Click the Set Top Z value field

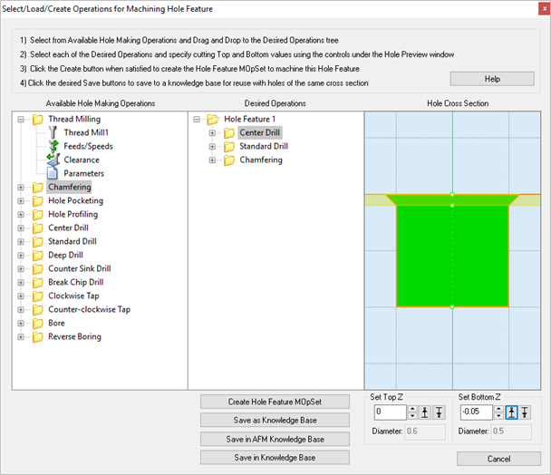[390, 412]
